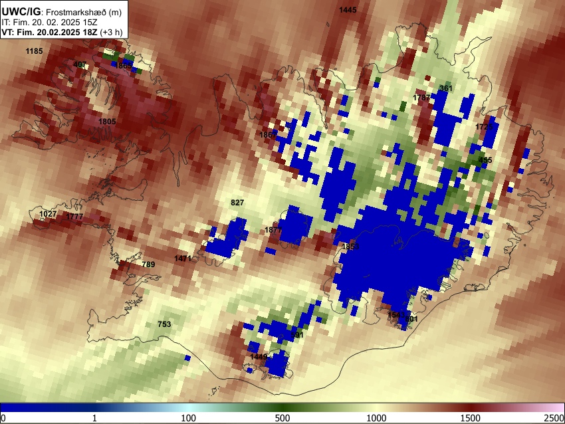Click the map value 827
565x424 pixels.
(237, 203)
